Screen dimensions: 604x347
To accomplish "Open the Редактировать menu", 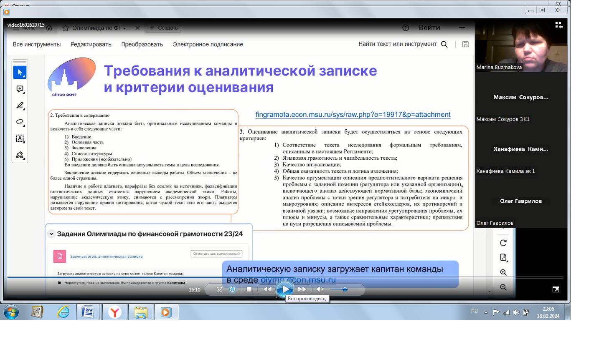I will click(91, 44).
